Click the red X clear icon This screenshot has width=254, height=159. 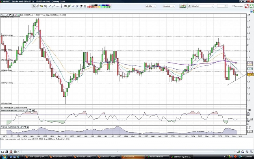click(11, 152)
